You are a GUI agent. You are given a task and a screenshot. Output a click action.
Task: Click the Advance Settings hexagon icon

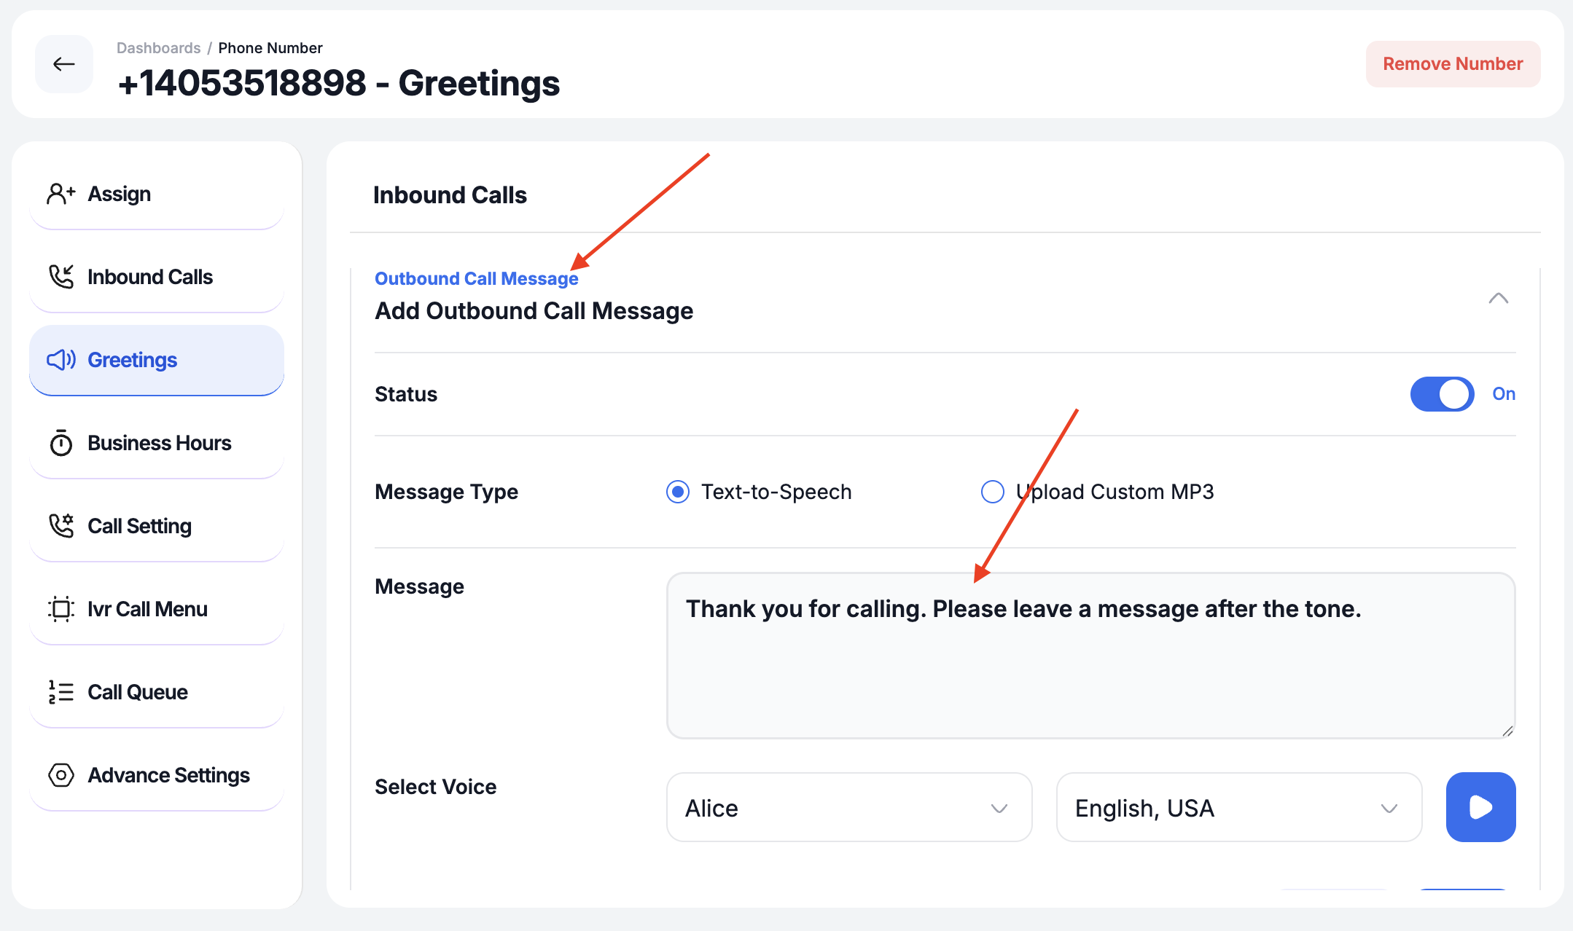[x=61, y=775]
